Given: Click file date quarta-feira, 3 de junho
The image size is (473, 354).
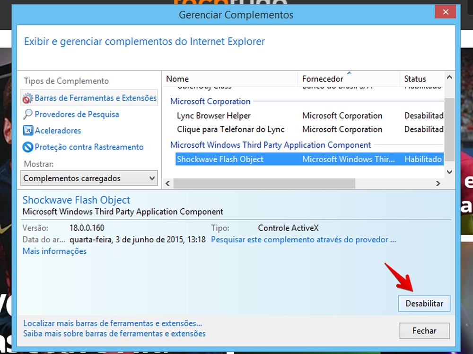Looking at the screenshot, I should (x=137, y=239).
